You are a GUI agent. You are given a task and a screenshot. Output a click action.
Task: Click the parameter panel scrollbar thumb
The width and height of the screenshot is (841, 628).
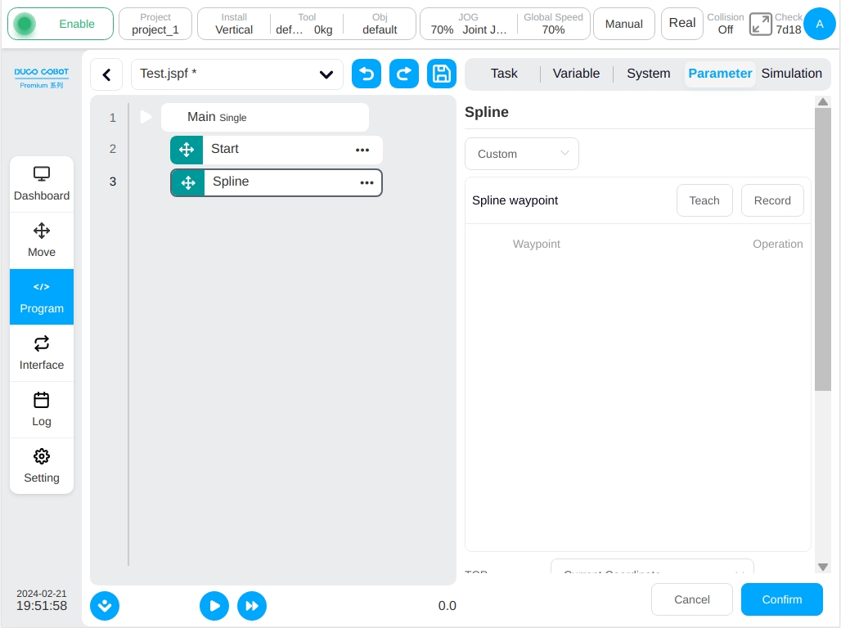tap(822, 249)
